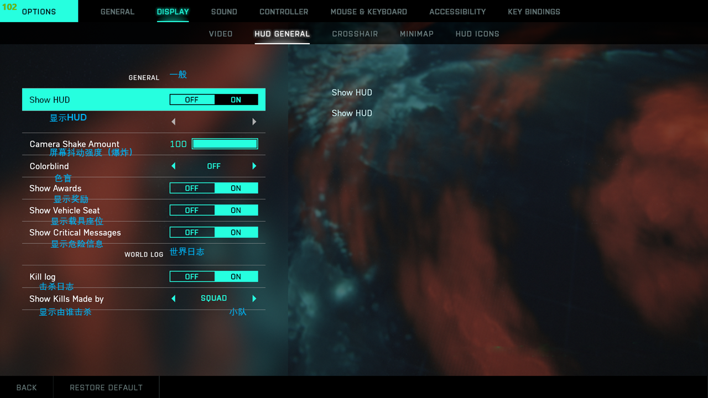
Task: Set Show HUD to OFF
Action: pos(192,100)
